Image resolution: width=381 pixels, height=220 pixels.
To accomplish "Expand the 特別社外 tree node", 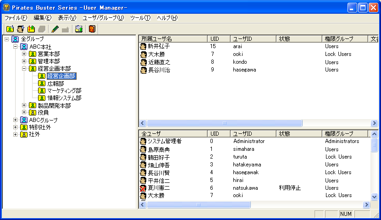I will click(16, 127).
